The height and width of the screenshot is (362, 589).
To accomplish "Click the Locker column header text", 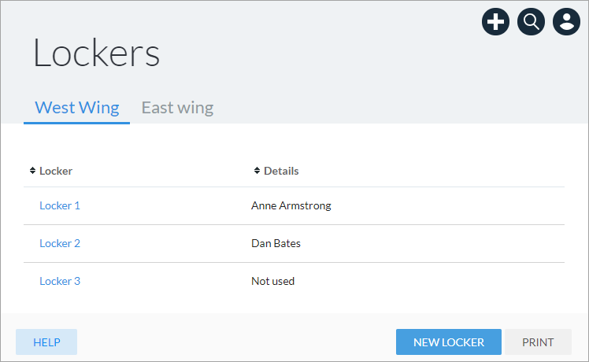I will (56, 171).
